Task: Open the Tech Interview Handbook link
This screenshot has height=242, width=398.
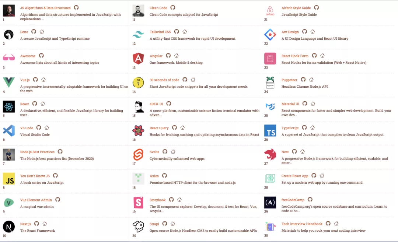Action: tap(302, 224)
